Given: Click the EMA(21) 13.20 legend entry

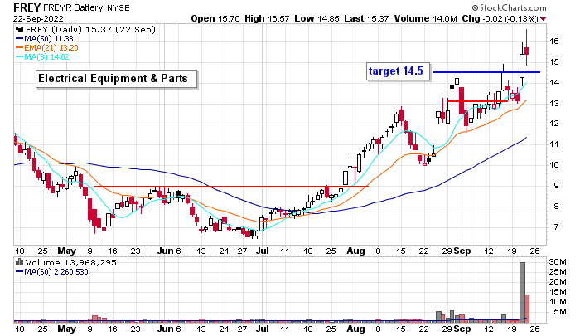Looking at the screenshot, I should 47,48.
